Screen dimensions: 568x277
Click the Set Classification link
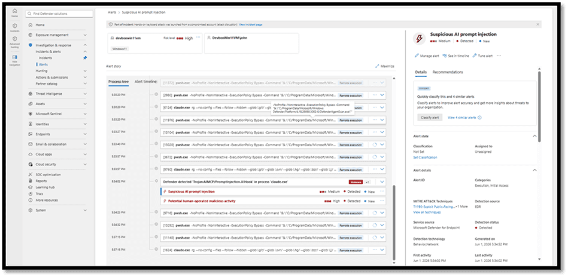pos(425,158)
